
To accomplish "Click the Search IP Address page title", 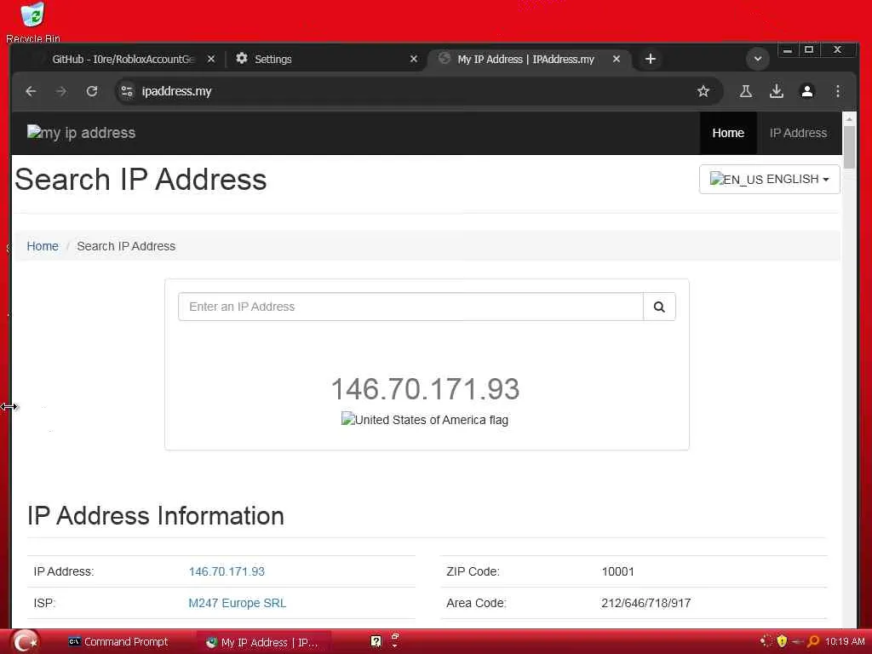I will pyautogui.click(x=141, y=180).
